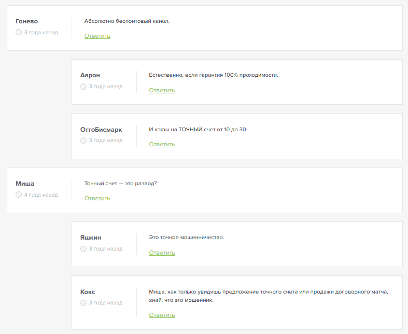Click Ответить under Аарон's comment
The width and height of the screenshot is (408, 334).
pyautogui.click(x=162, y=90)
